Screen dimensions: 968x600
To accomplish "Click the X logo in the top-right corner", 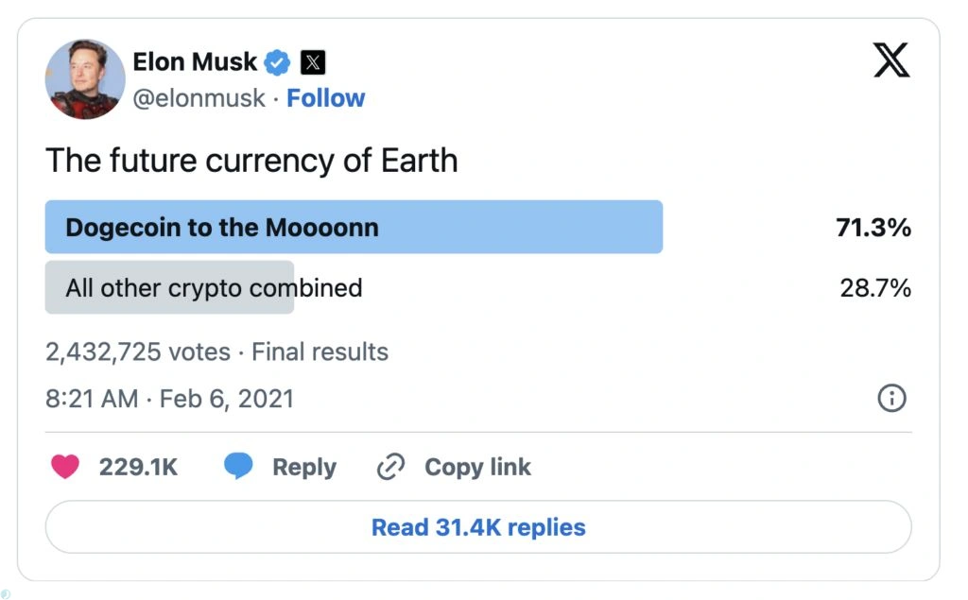I will click(890, 61).
